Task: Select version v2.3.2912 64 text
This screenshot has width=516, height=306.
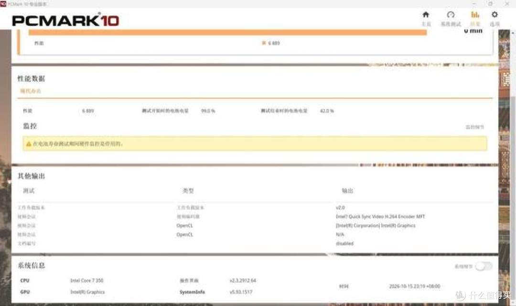Action: [243, 280]
